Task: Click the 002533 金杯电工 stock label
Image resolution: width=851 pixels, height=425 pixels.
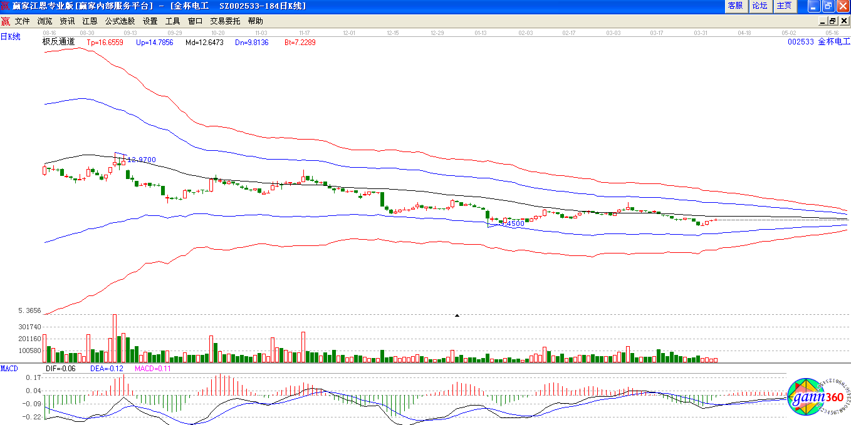Action: (x=819, y=42)
